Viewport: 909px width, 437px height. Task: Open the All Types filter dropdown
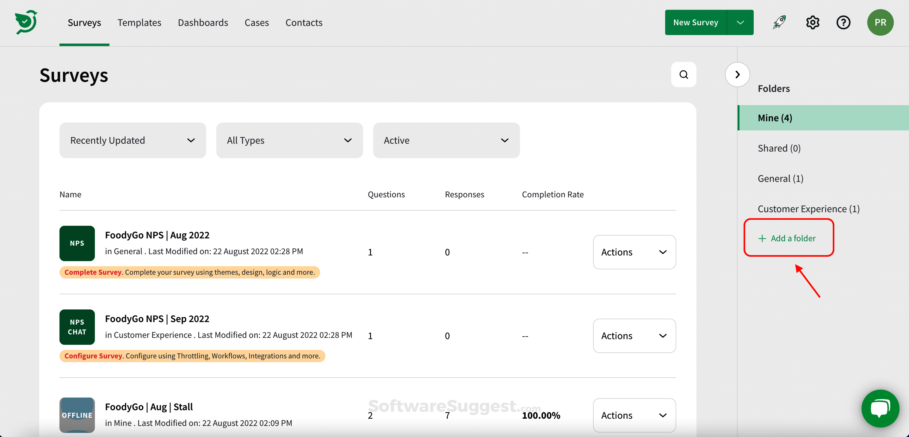point(289,140)
